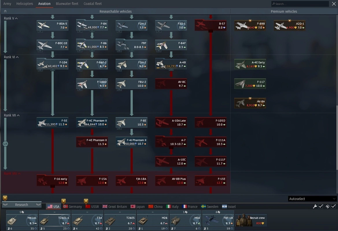Click the F-117 premium aircraft

pyautogui.click(x=250, y=84)
